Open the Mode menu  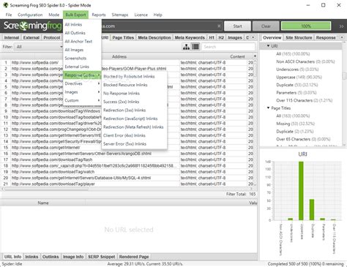pos(54,15)
